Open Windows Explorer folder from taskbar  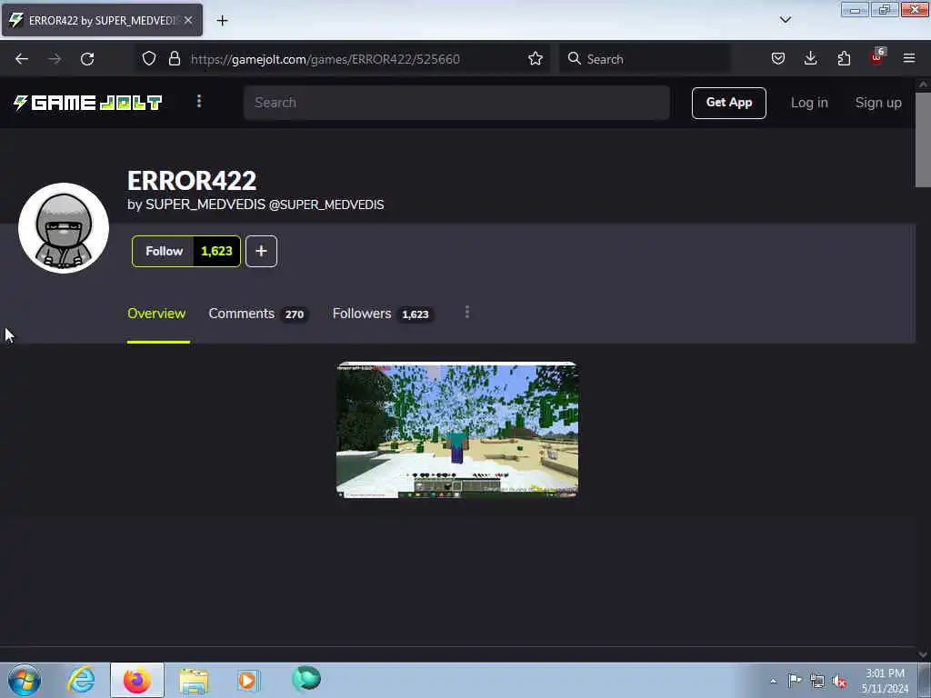point(195,680)
